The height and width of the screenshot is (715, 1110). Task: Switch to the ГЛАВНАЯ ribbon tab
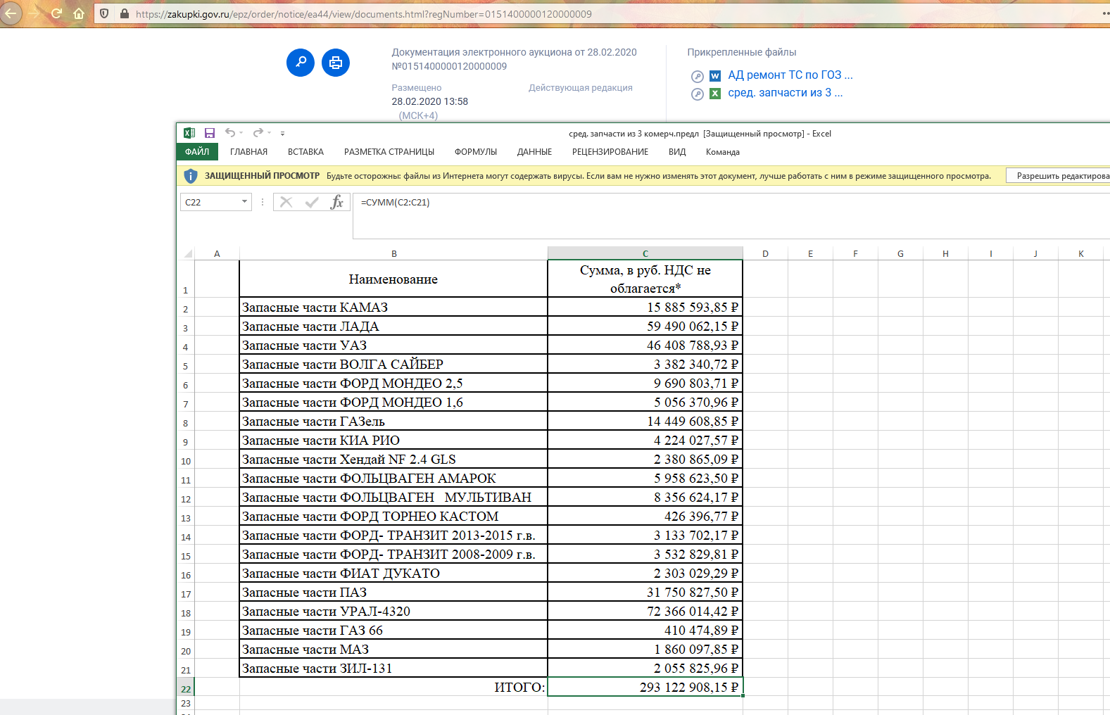[249, 152]
